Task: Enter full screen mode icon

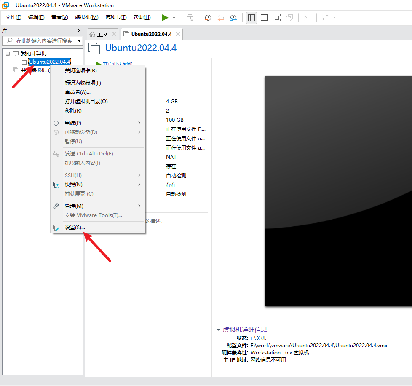Action: click(277, 18)
